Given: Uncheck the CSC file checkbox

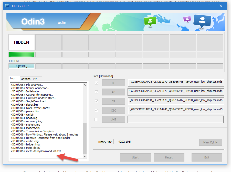Looking at the screenshot, I should 97,110.
